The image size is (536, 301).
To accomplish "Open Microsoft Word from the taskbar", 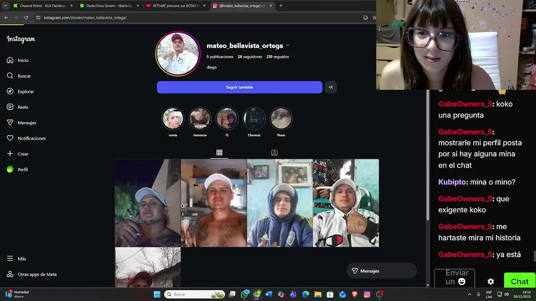I will tap(269, 294).
